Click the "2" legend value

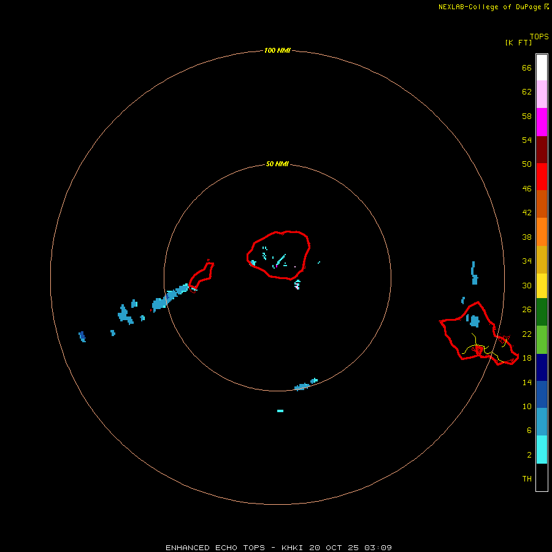(529, 455)
